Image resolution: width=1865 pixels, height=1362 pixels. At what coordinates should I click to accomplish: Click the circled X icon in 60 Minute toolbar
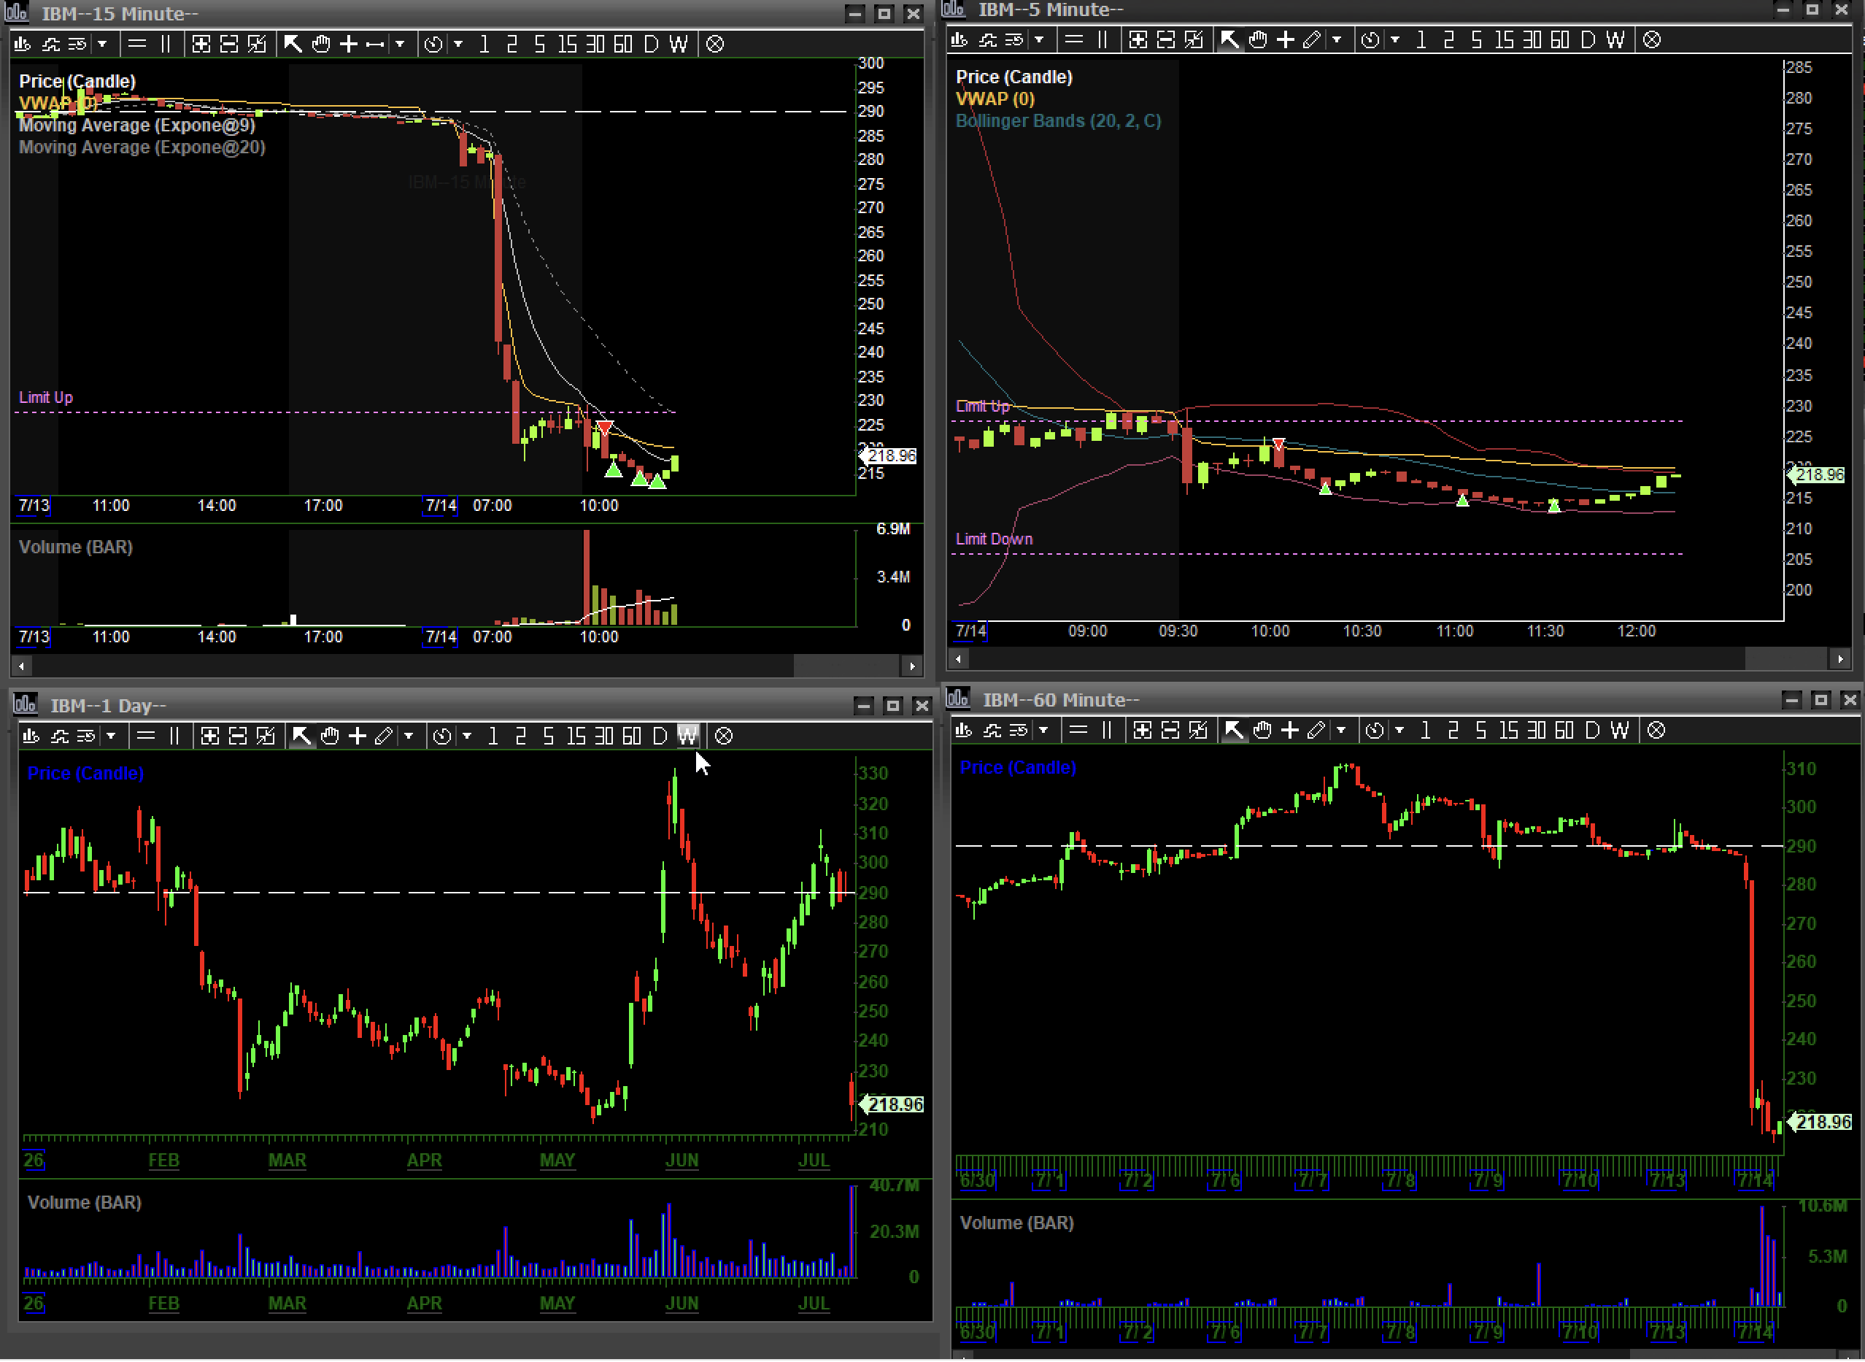[1656, 730]
